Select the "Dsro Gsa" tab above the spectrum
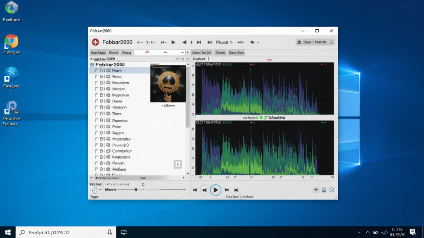This screenshot has height=238, width=424. point(236,52)
